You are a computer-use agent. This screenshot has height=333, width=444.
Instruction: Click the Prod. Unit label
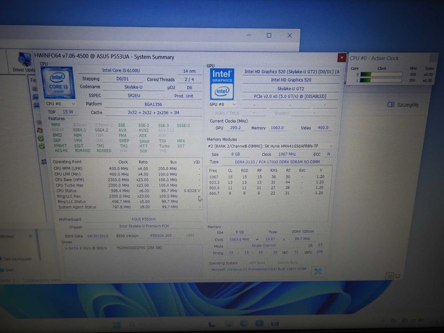click(184, 96)
